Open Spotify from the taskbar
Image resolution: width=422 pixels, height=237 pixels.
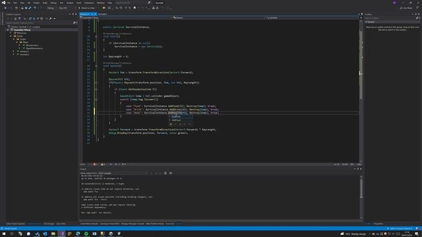86,234
